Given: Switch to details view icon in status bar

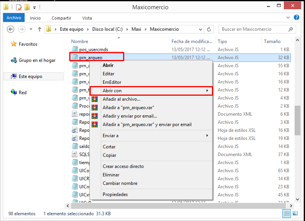Looking at the screenshot, I should tap(286, 213).
